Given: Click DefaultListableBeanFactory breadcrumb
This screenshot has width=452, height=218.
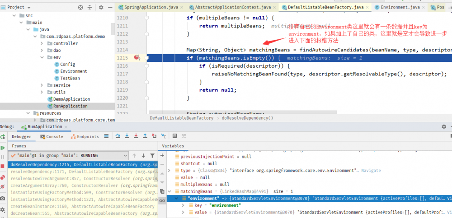Looking at the screenshot, I should [182, 118].
